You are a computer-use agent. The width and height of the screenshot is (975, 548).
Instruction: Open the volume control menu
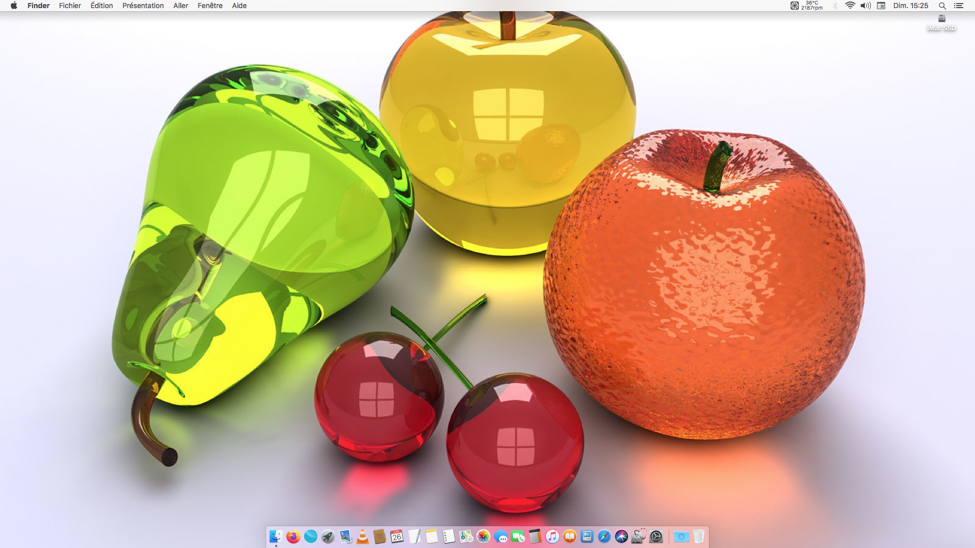pos(865,6)
